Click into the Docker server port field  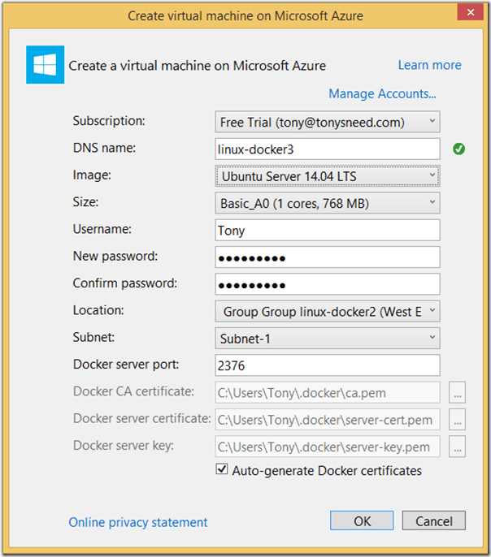pos(328,365)
